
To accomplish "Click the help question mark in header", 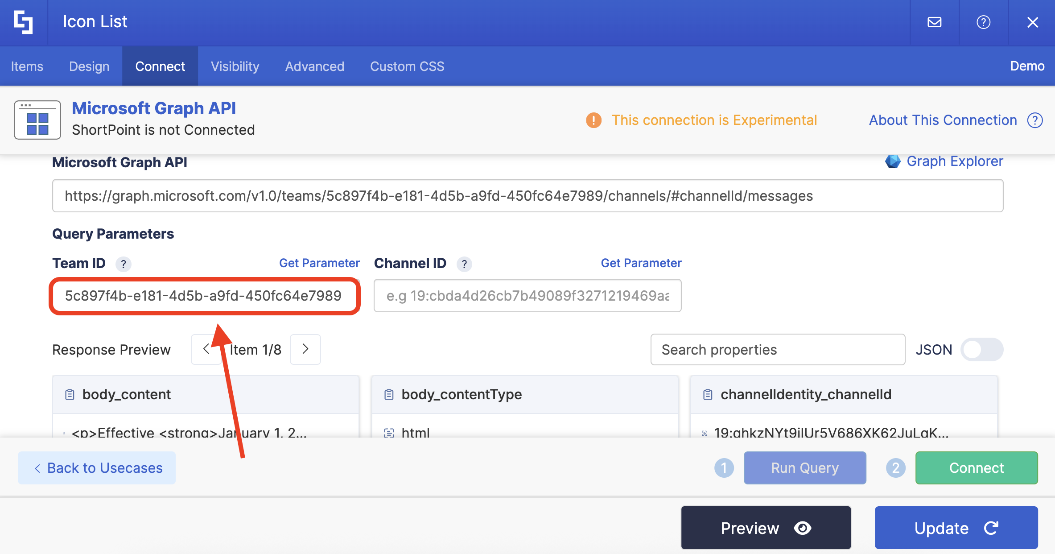I will (983, 22).
